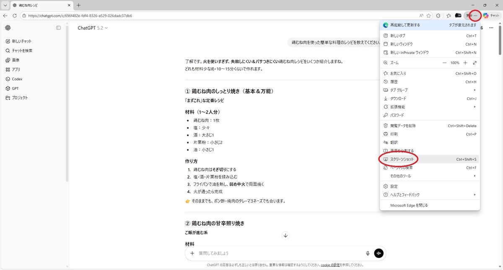This screenshot has height=270, width=503.
Task: Increase zoom with the plus control
Action: click(465, 63)
